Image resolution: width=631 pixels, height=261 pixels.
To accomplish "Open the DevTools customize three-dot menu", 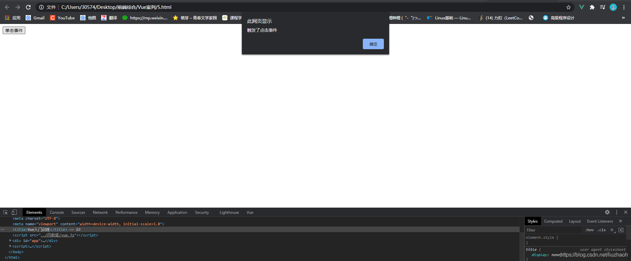I will point(617,212).
